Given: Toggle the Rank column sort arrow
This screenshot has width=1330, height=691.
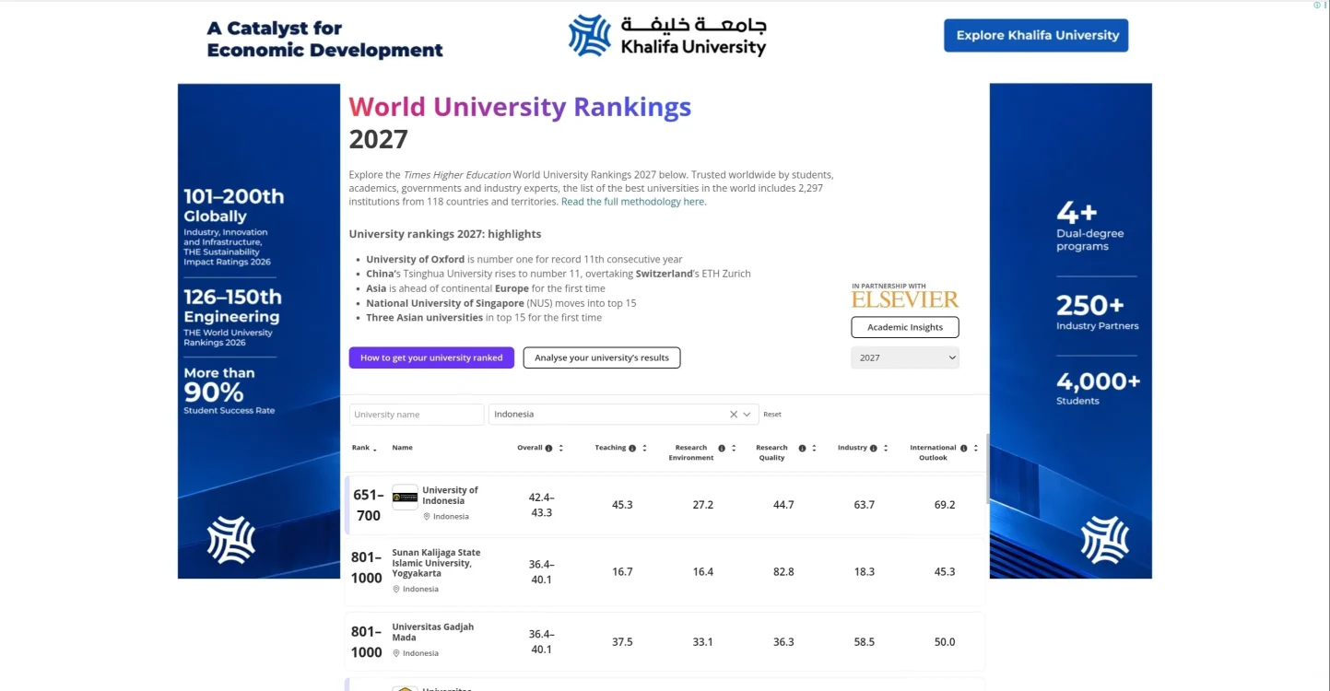Looking at the screenshot, I should [374, 449].
